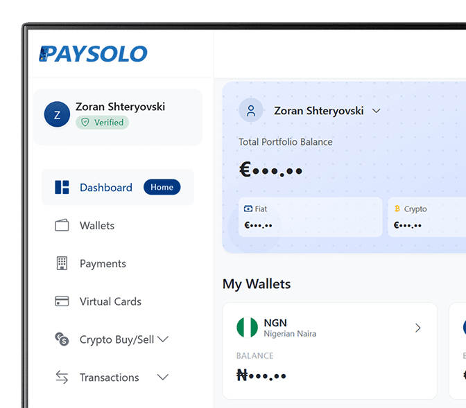Click the user avatar icon in balance card
Viewport: 466px width, 408px height.
pos(251,110)
